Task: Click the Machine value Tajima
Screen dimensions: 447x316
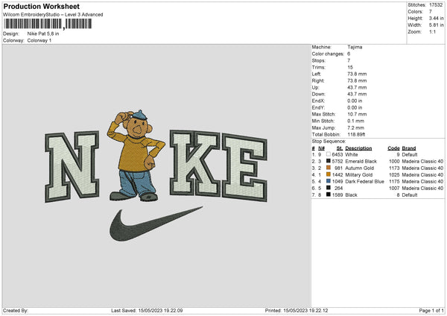Action: tap(355, 47)
